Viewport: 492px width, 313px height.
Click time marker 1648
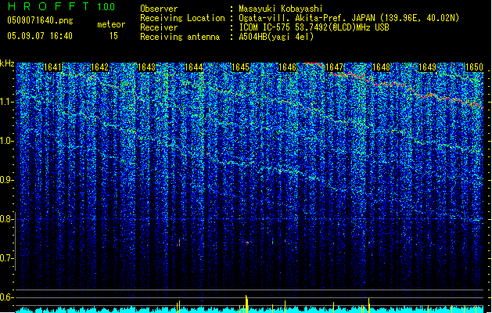(381, 67)
